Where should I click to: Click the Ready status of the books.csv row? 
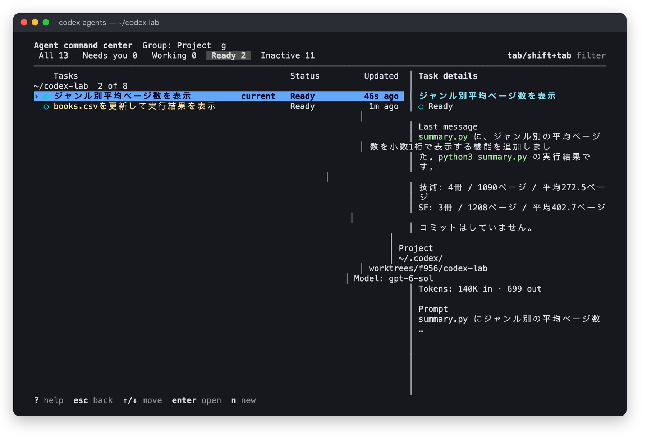(x=302, y=106)
